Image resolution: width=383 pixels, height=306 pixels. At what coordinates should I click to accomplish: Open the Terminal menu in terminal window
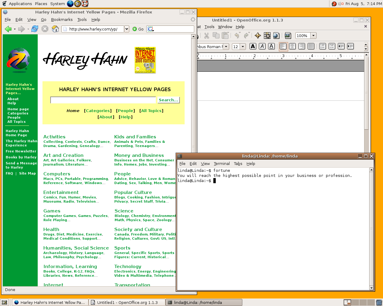point(222,164)
